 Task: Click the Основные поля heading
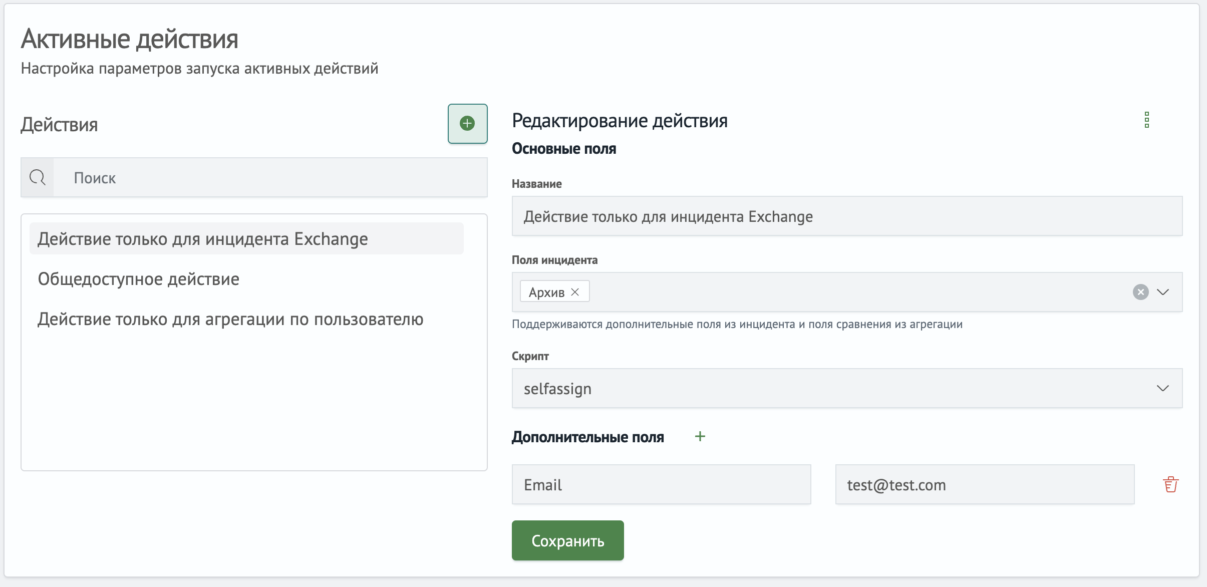point(564,149)
